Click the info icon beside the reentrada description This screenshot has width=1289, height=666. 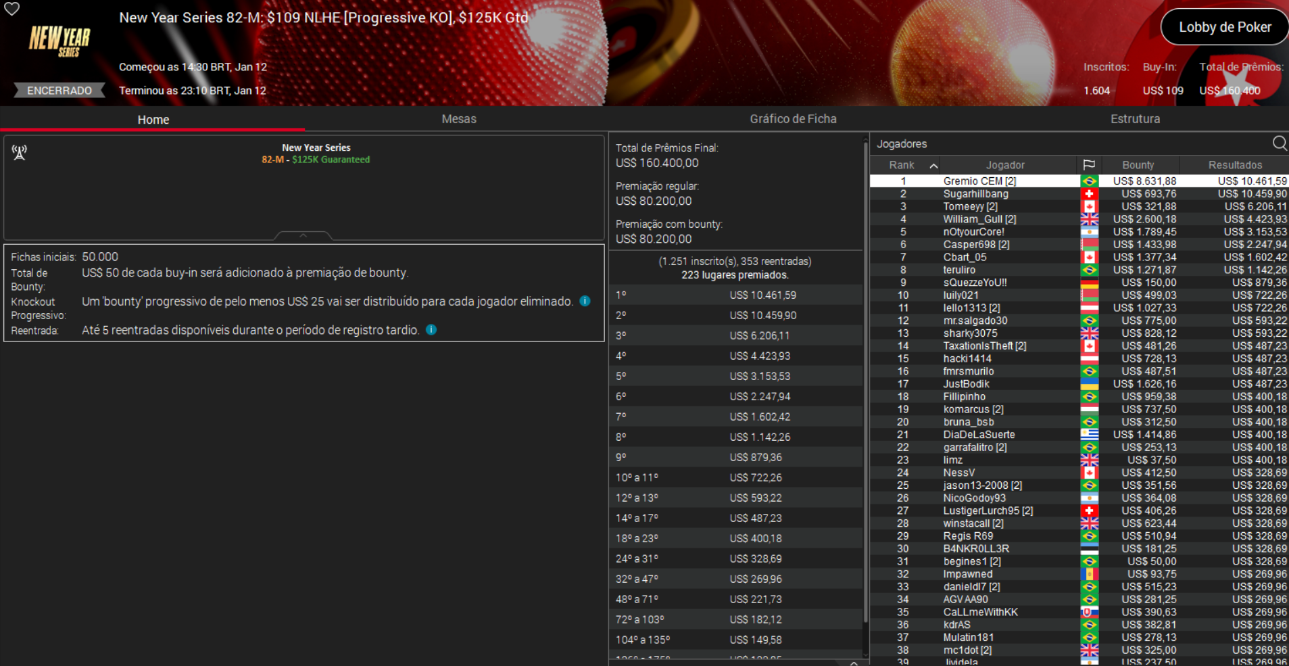[x=431, y=330]
